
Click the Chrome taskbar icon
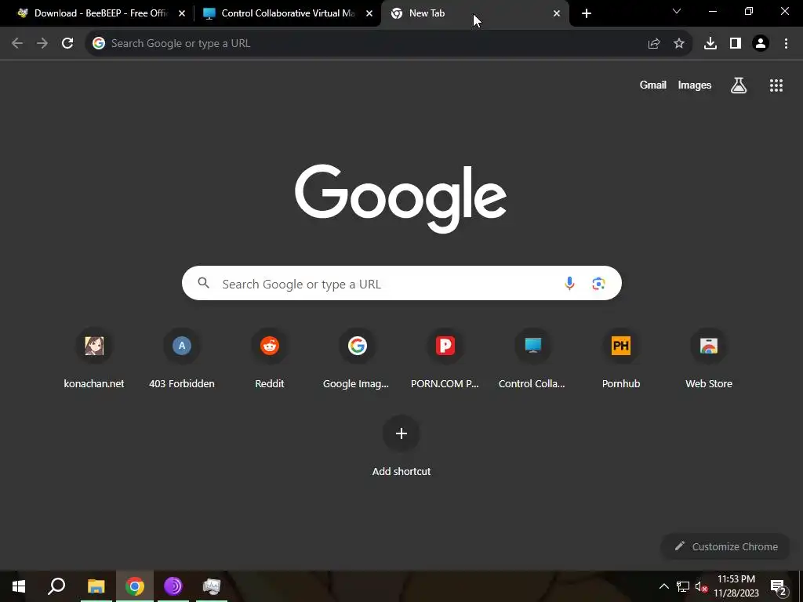click(x=135, y=586)
